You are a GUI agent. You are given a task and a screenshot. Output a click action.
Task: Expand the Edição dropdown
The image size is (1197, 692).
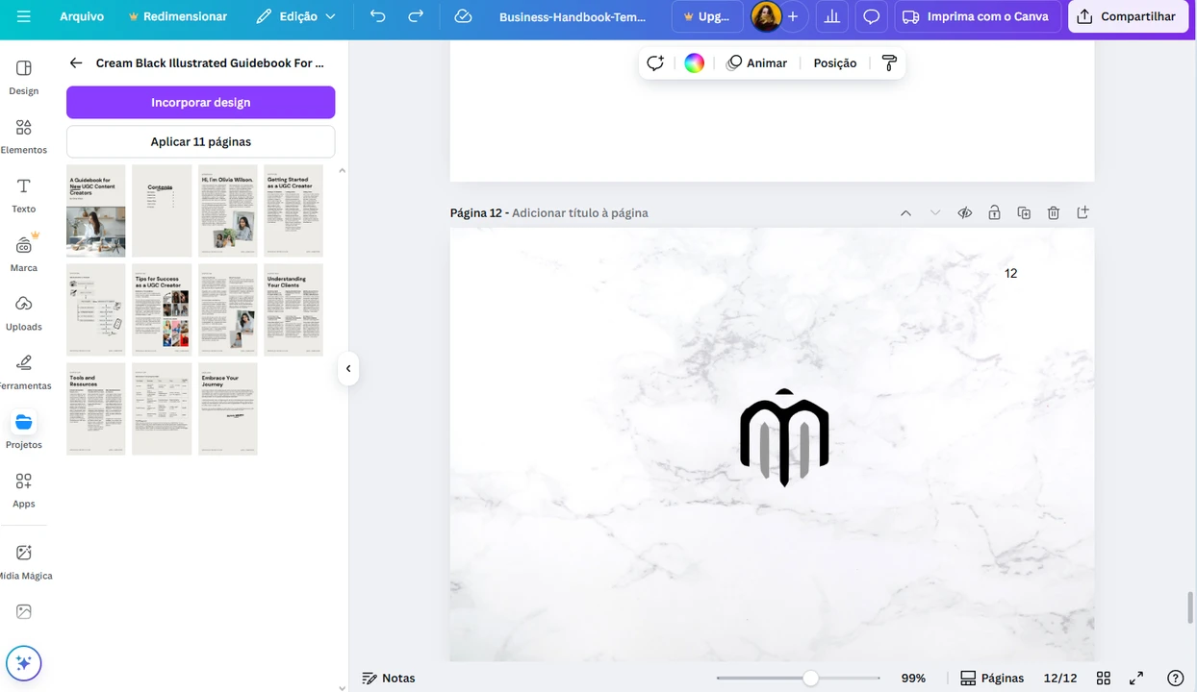point(296,16)
